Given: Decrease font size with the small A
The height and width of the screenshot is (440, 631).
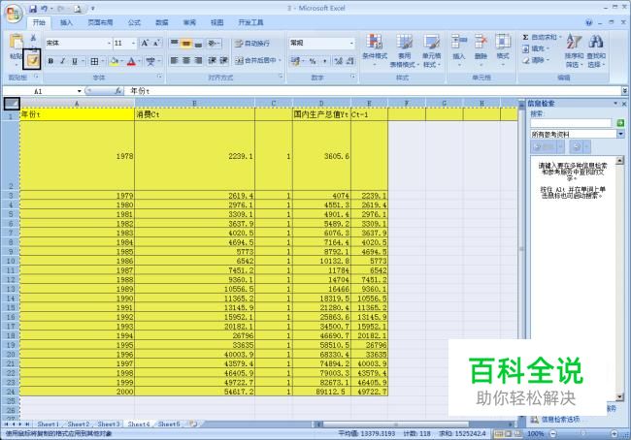Looking at the screenshot, I should pos(156,43).
